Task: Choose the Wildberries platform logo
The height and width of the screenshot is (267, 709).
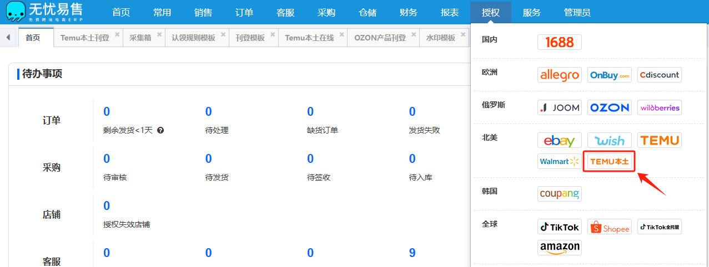Action: [x=659, y=107]
